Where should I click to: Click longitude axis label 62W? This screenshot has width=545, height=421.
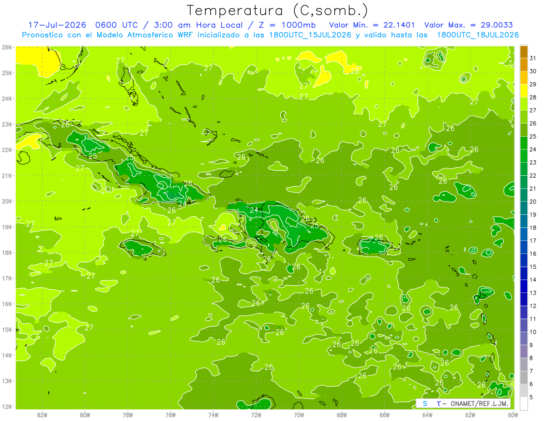click(x=470, y=415)
